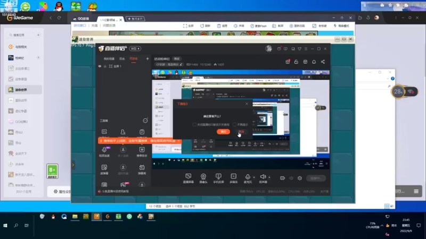Expand microphone options arrow
Screen dimensions: 426x239
point(254,177)
